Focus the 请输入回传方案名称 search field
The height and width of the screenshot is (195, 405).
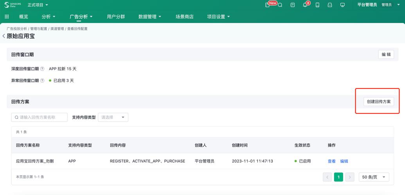coord(40,117)
